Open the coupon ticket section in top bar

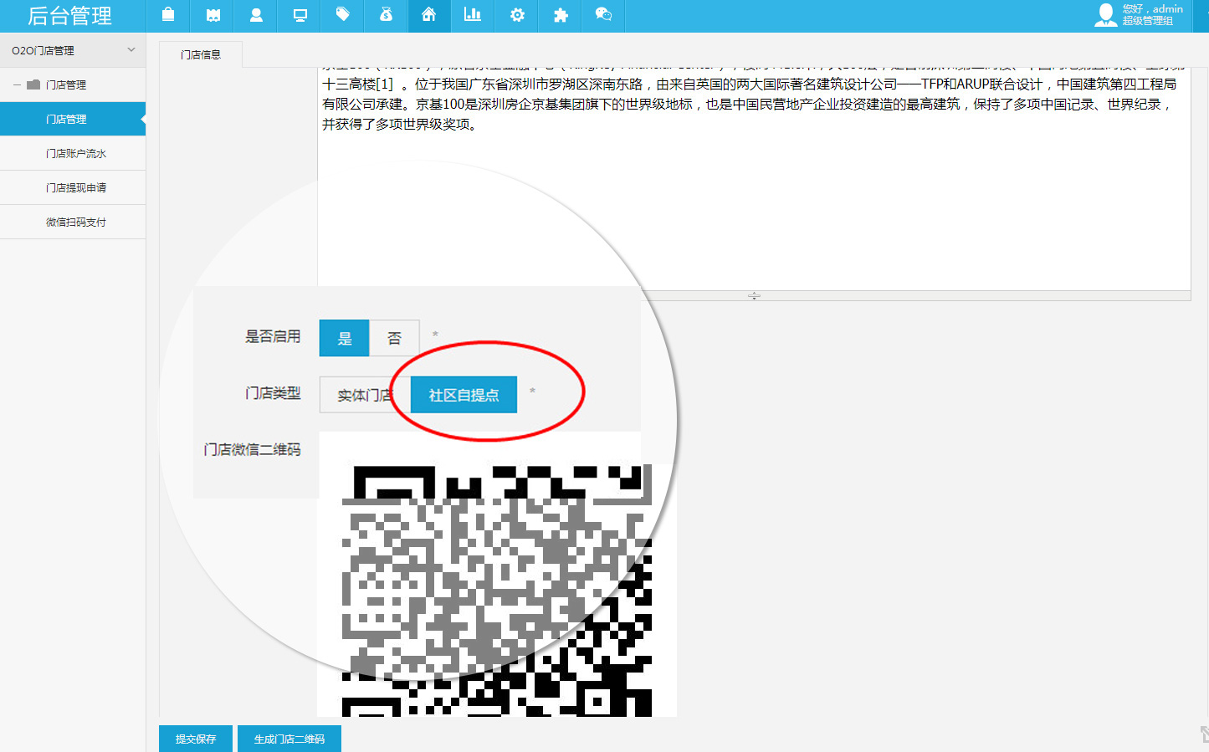[x=213, y=15]
